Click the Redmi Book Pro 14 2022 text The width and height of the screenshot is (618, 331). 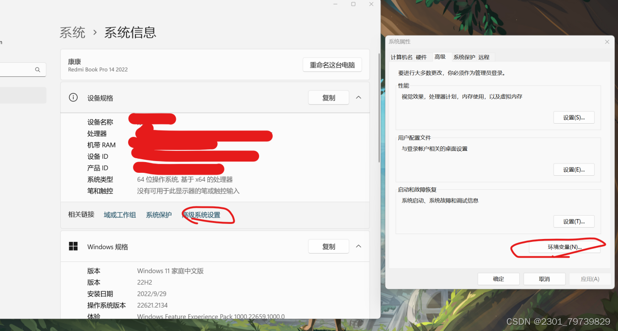pos(98,70)
